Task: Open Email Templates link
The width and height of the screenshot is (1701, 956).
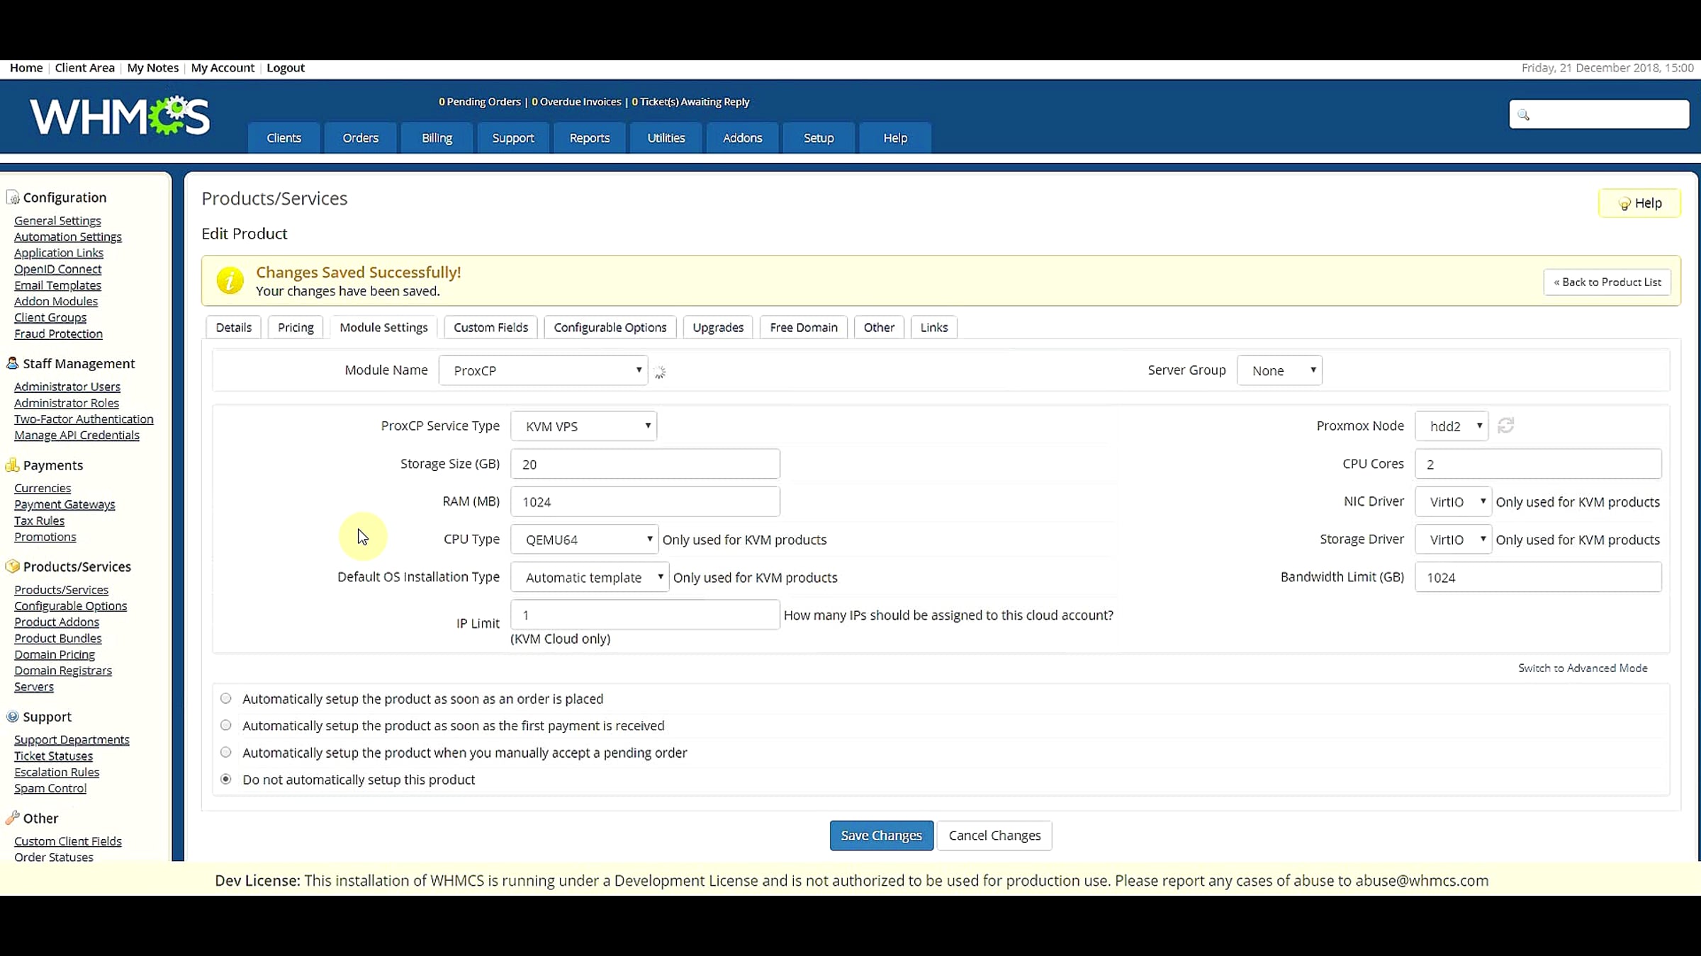Action: point(57,285)
